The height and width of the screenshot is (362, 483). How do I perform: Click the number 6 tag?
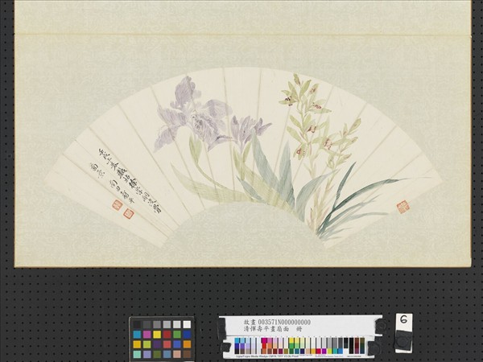(x=403, y=321)
